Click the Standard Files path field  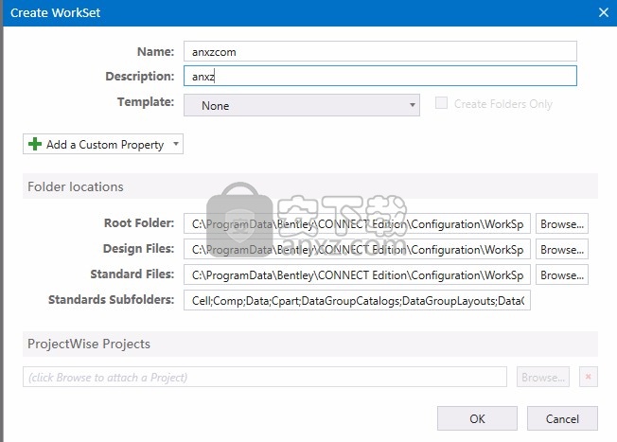(x=357, y=274)
